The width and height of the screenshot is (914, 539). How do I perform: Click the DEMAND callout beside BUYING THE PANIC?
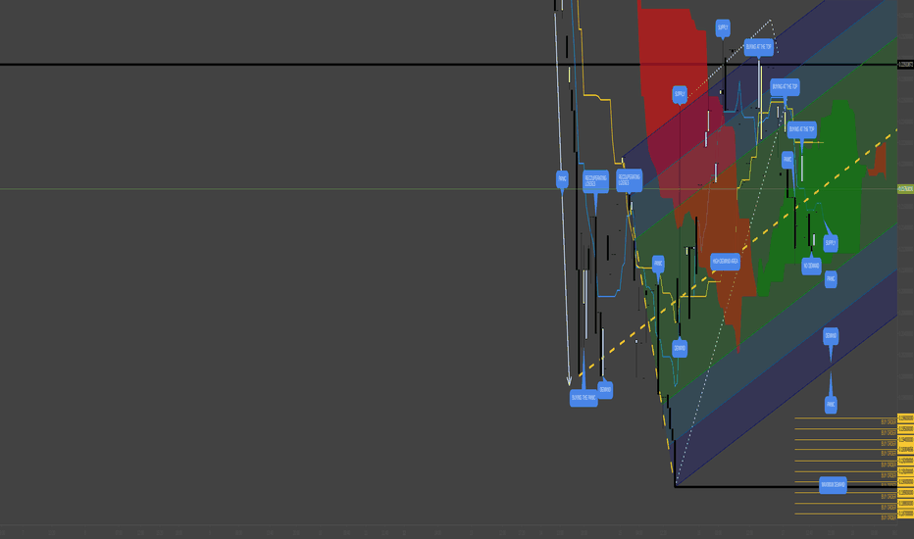click(605, 390)
